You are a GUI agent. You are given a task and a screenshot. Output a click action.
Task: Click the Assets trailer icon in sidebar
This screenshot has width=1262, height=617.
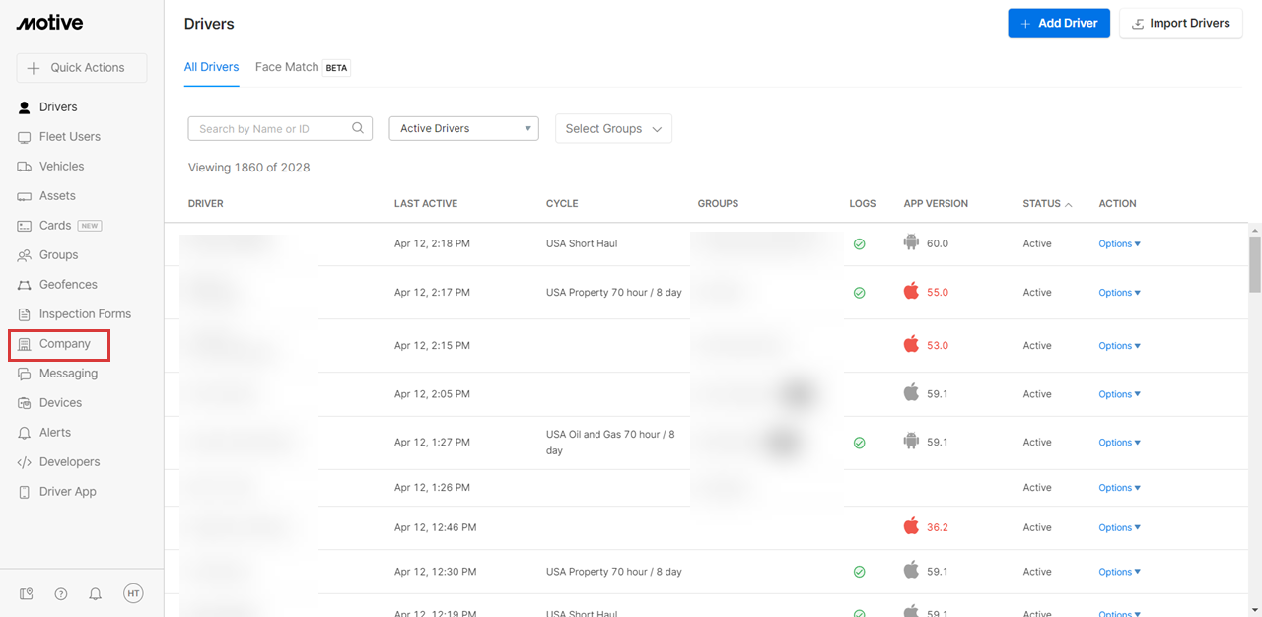tap(25, 196)
